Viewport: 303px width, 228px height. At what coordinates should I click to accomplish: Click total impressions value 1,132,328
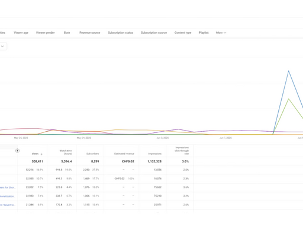154,161
